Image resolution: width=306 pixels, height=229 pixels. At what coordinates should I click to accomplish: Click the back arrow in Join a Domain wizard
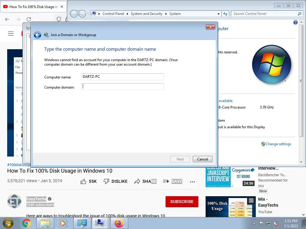click(37, 35)
